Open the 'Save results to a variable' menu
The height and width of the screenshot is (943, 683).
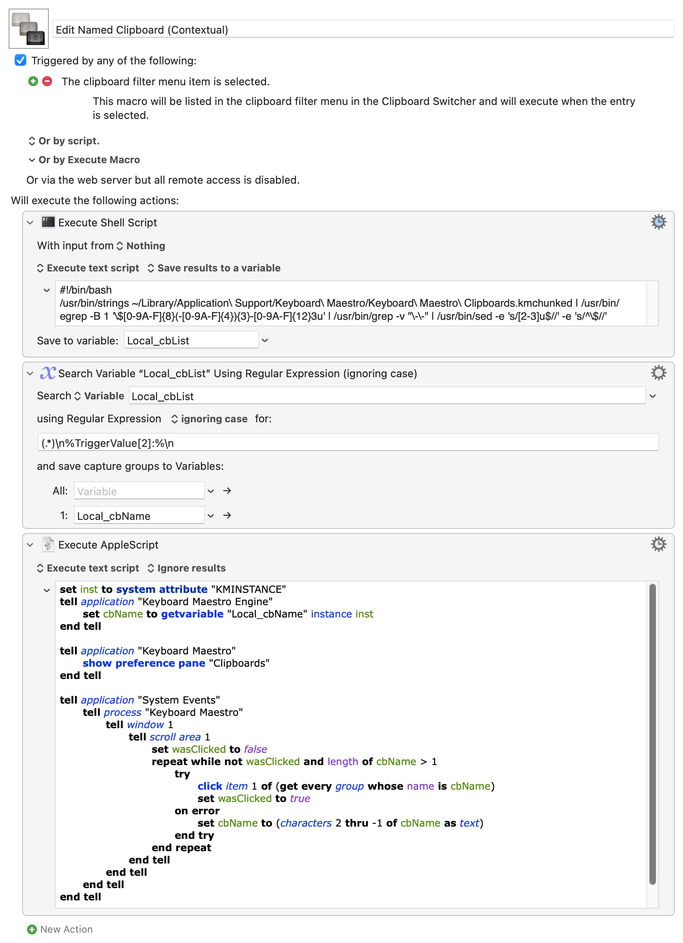[x=214, y=268]
